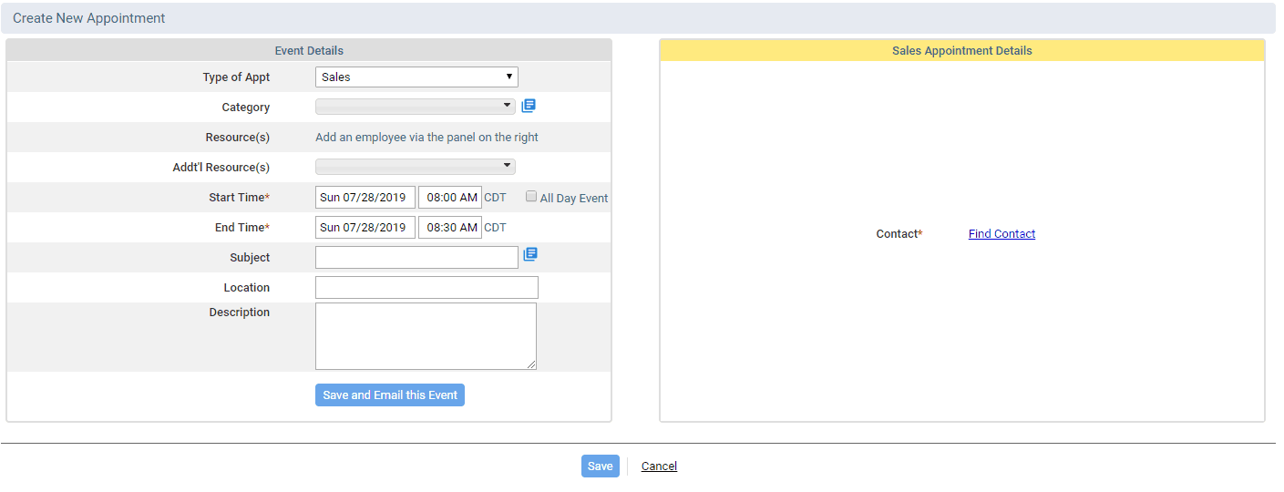1284x492 pixels.
Task: Focus the Subject text field
Action: pos(416,258)
